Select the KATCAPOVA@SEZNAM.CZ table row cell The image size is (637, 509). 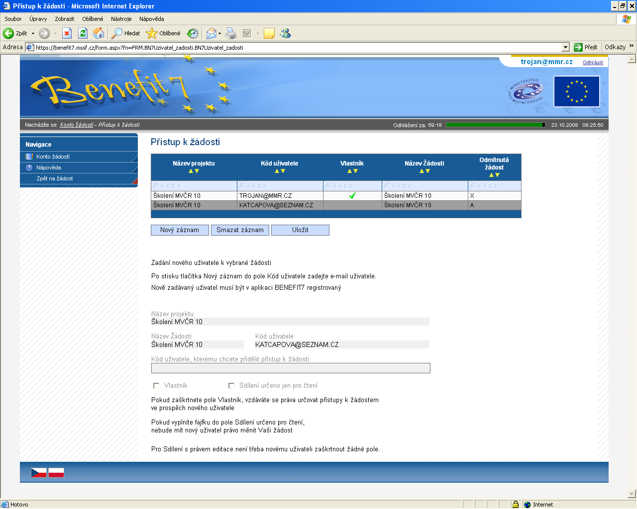click(x=280, y=205)
